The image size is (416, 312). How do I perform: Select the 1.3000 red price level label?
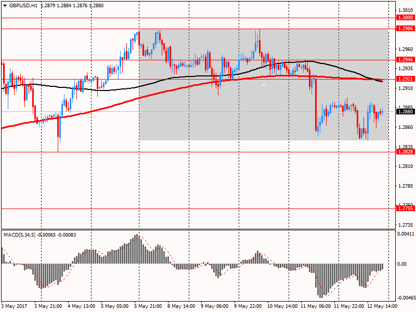click(406, 18)
